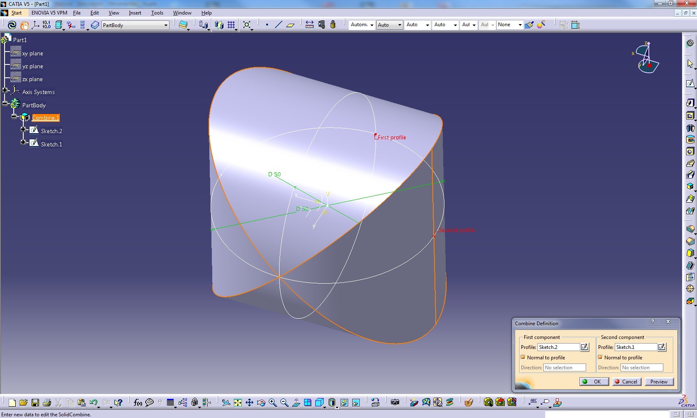Click Preview in Combine Definition dialog
Viewport: 697px width, 418px height.
point(659,381)
